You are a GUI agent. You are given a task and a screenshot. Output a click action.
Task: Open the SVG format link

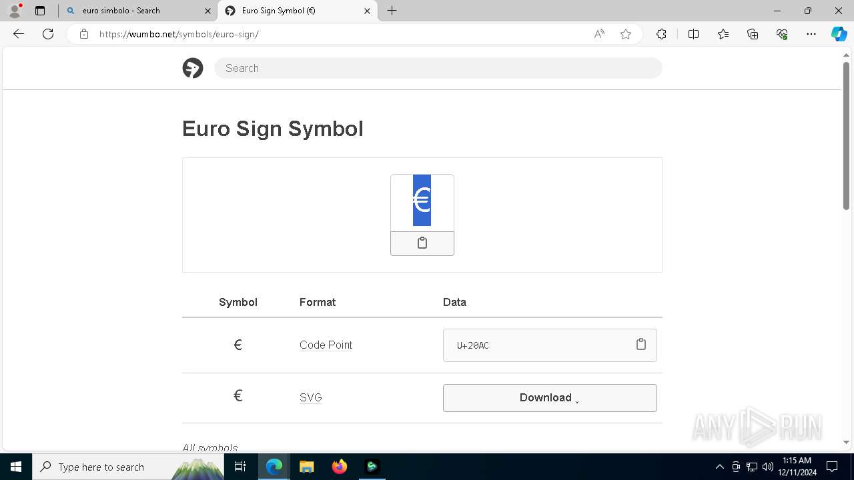(311, 397)
